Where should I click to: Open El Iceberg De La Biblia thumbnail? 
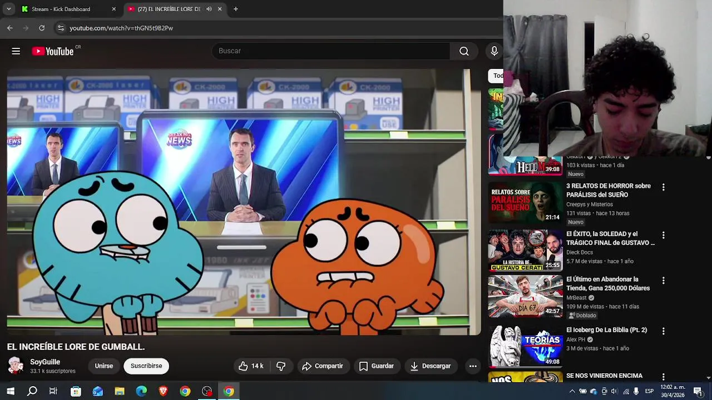(x=526, y=346)
